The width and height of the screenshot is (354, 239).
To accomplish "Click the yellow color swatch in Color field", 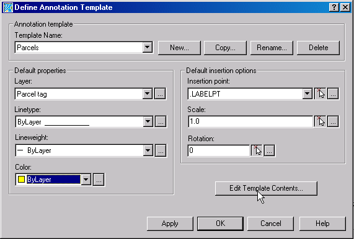I will click(x=21, y=180).
